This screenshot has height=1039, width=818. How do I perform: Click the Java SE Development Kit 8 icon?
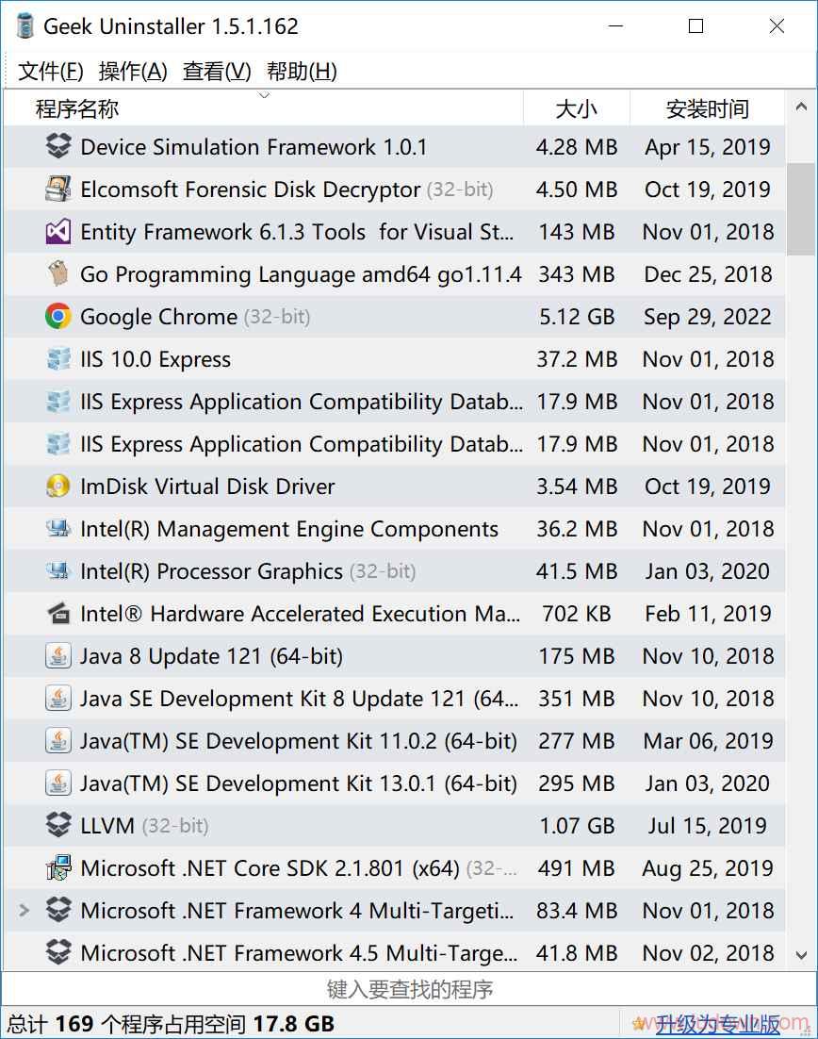58,698
